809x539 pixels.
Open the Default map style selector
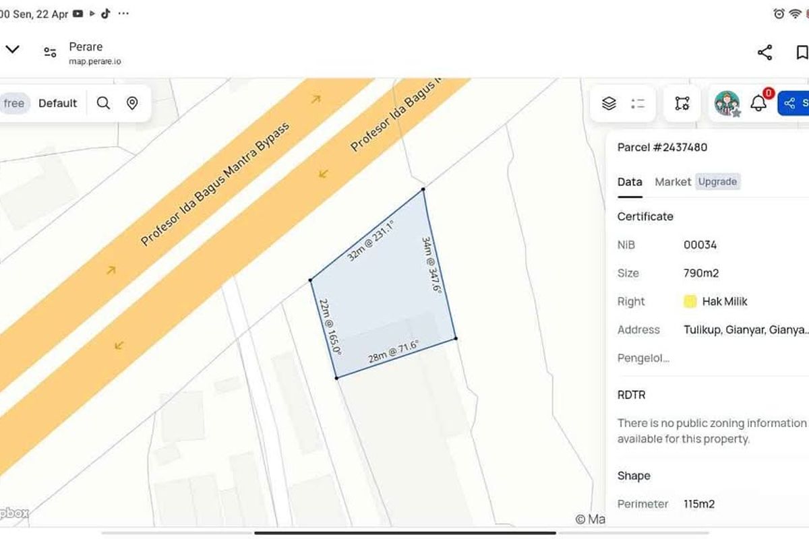tap(57, 103)
